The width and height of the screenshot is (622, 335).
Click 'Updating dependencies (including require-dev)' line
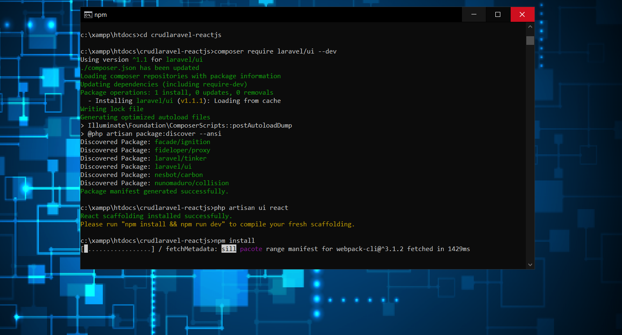click(x=164, y=84)
